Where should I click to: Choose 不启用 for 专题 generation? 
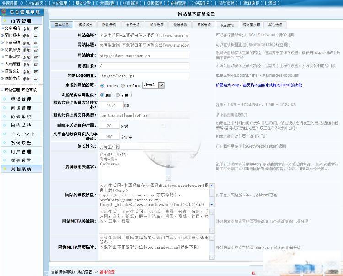tap(117, 95)
